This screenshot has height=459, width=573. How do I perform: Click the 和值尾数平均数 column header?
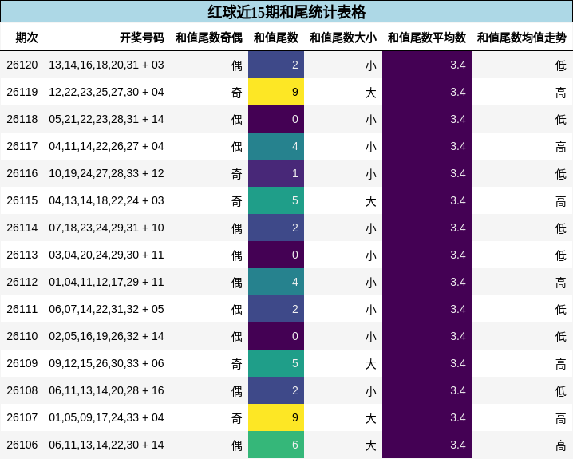coord(427,38)
